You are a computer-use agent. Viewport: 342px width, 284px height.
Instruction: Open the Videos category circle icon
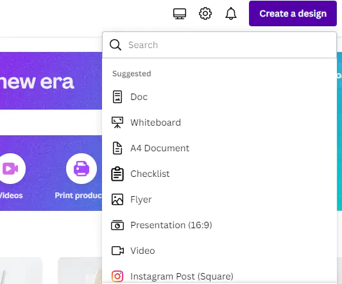coord(10,169)
